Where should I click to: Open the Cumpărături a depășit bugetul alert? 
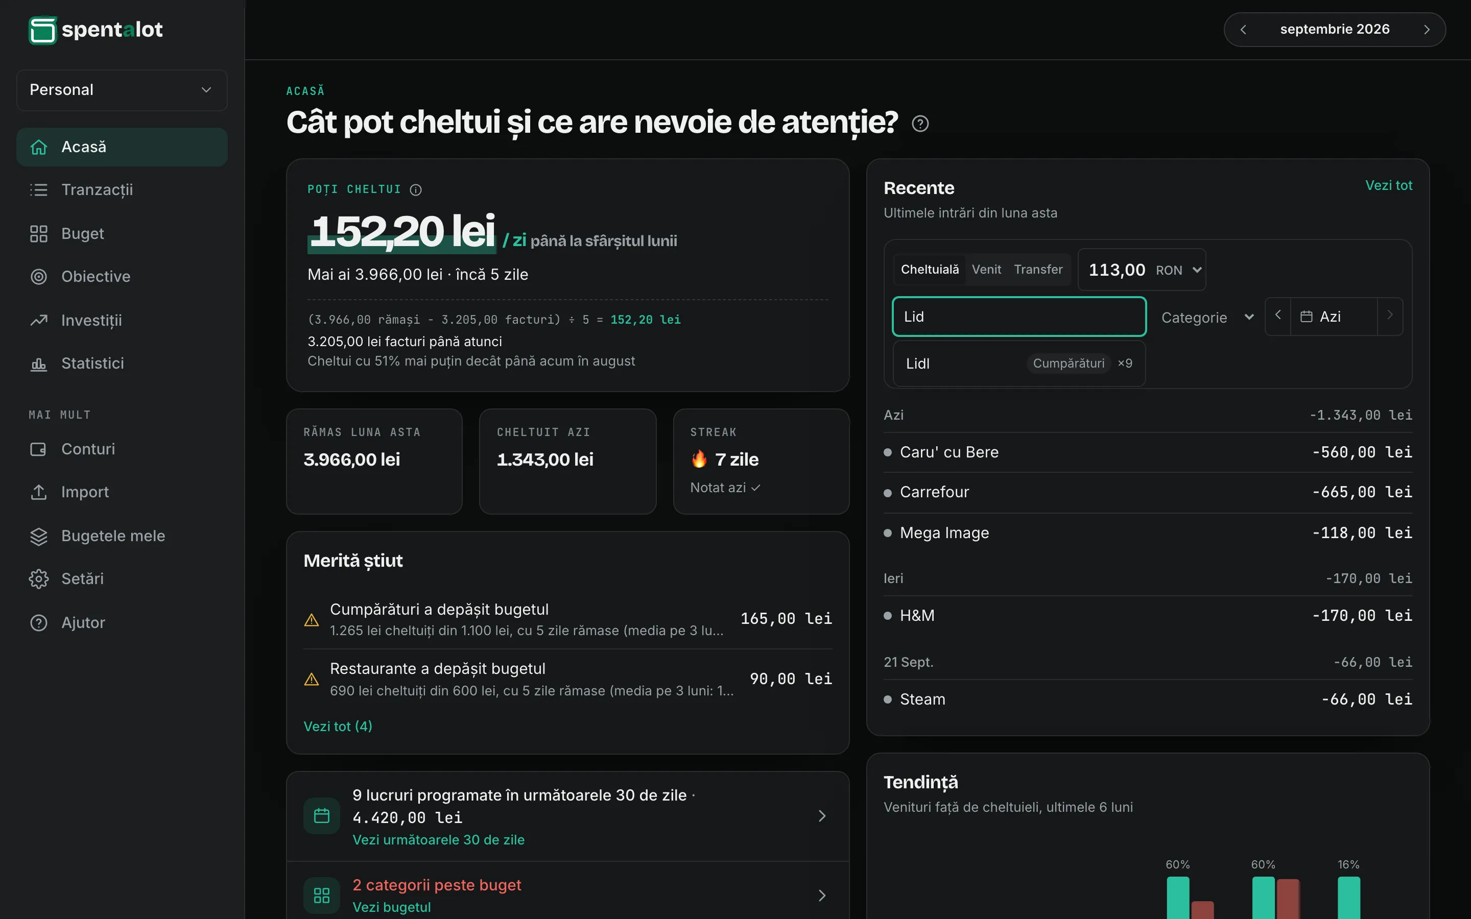click(568, 619)
